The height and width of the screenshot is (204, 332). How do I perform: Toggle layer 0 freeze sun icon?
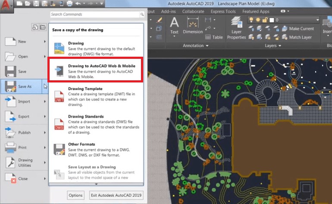pyautogui.click(x=258, y=20)
